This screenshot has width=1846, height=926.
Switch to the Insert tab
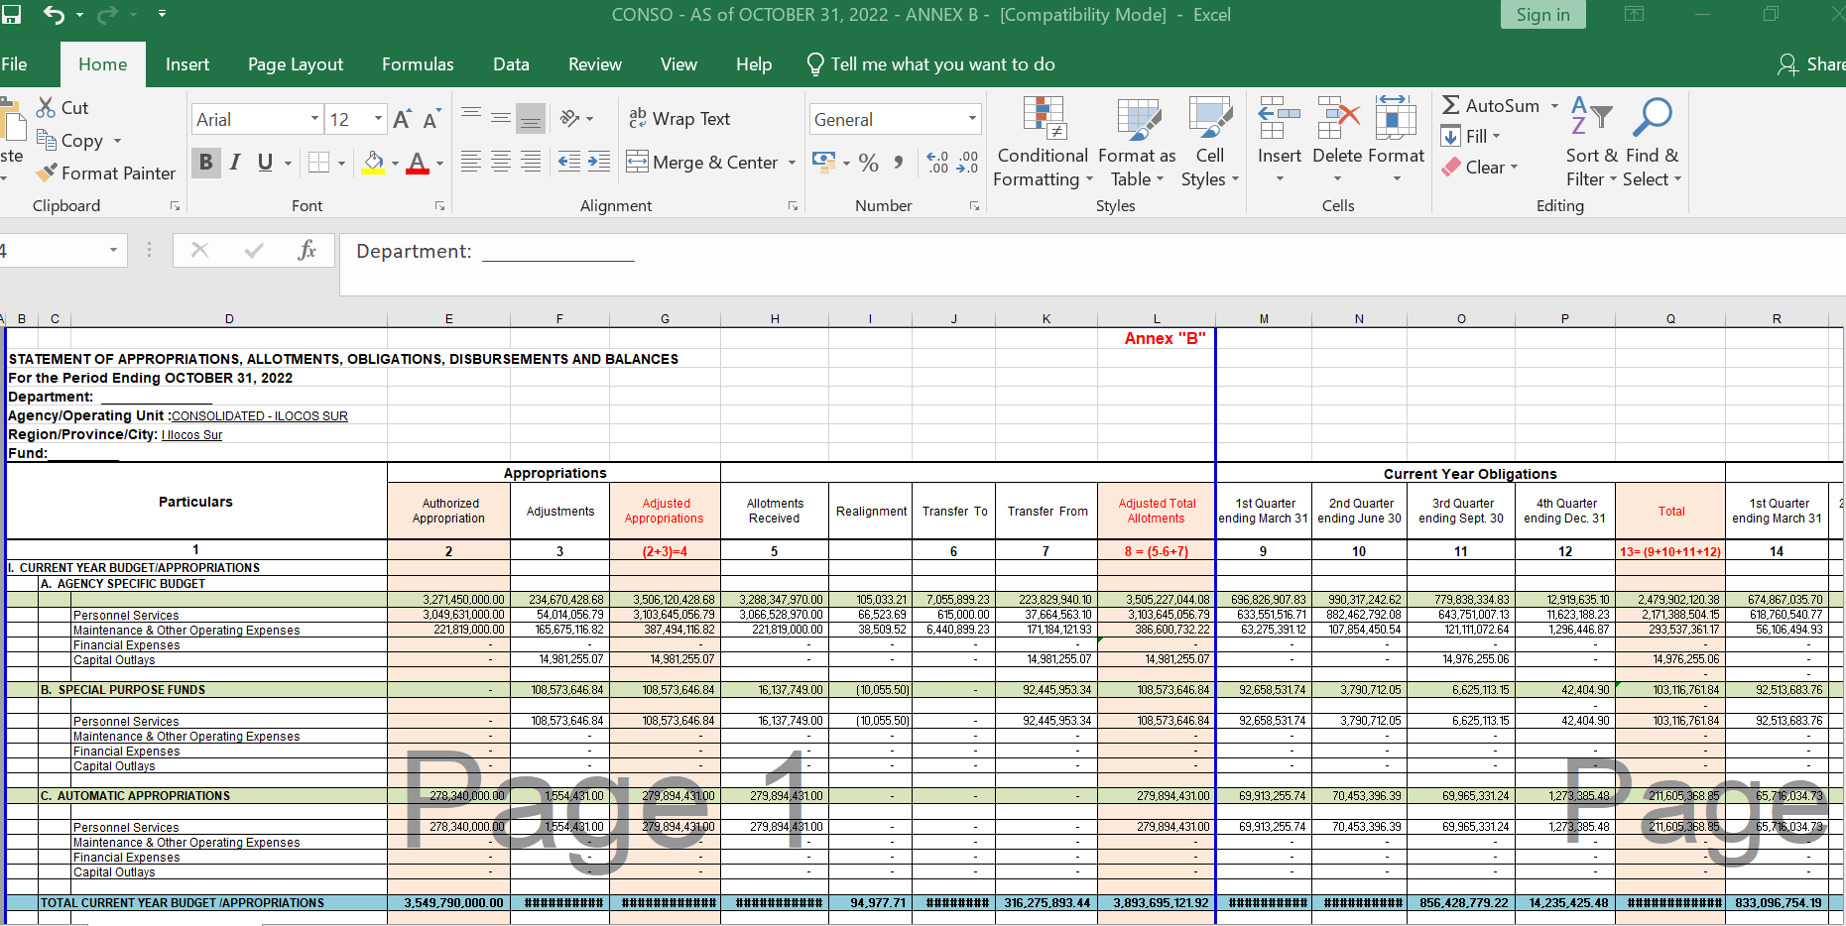coord(186,64)
